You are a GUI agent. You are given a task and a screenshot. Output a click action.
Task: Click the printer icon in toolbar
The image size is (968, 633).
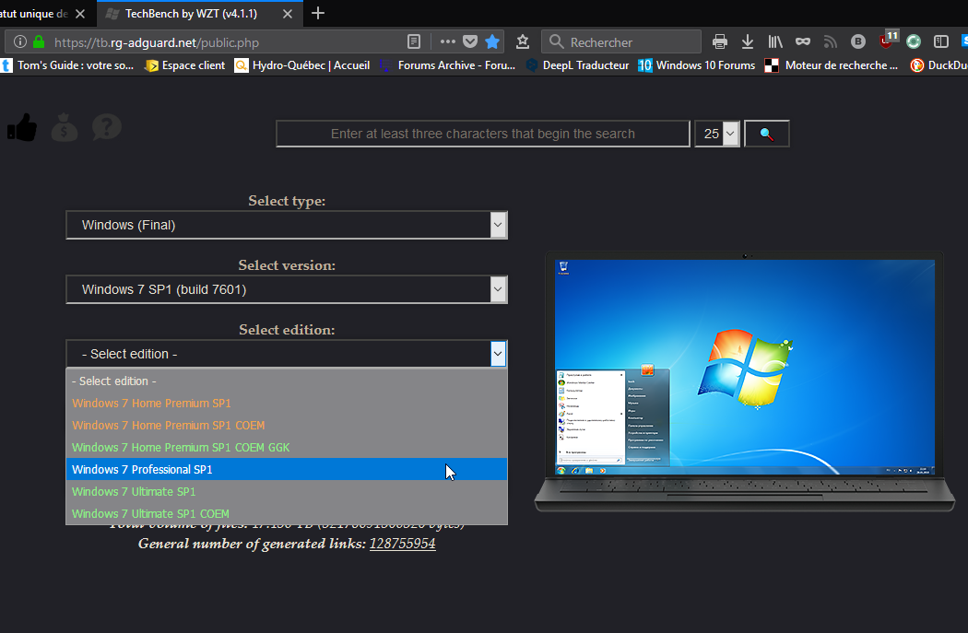720,42
